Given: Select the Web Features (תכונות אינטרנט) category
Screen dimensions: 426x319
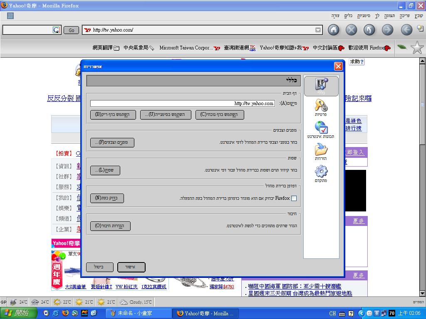Looking at the screenshot, I should [x=321, y=130].
